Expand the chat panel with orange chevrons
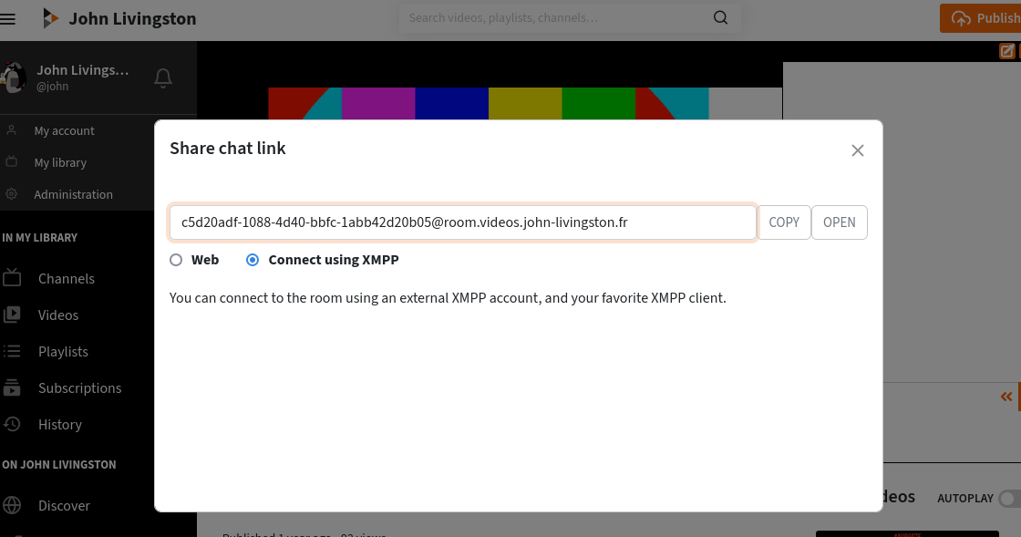 [1006, 397]
